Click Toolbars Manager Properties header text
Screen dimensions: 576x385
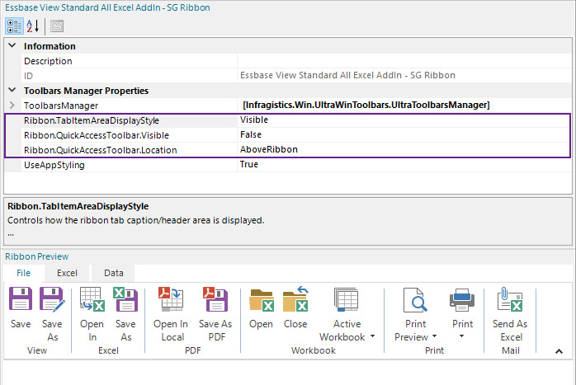[x=87, y=91]
